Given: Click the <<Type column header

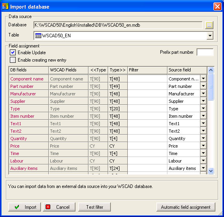Looking at the screenshot, I should tap(98, 70).
